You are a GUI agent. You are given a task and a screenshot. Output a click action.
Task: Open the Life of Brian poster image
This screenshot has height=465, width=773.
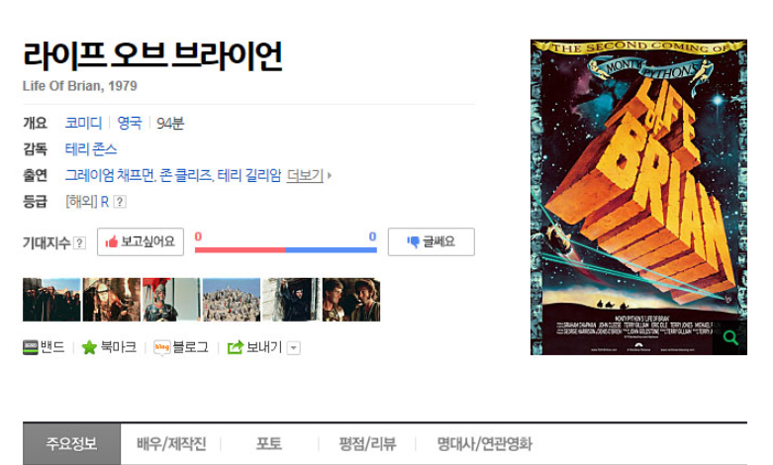click(x=638, y=197)
